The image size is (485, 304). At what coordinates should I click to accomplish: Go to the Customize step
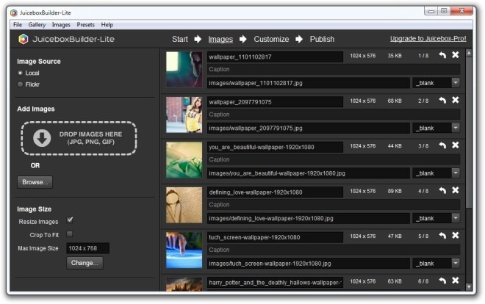click(271, 39)
